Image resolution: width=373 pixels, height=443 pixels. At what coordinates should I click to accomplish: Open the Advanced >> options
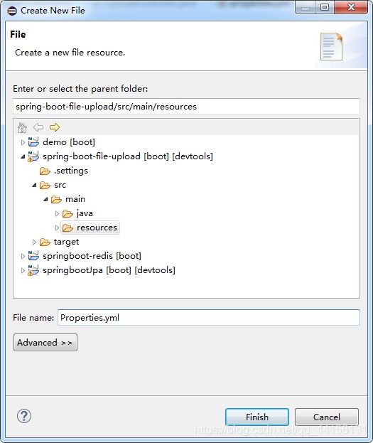pos(45,343)
